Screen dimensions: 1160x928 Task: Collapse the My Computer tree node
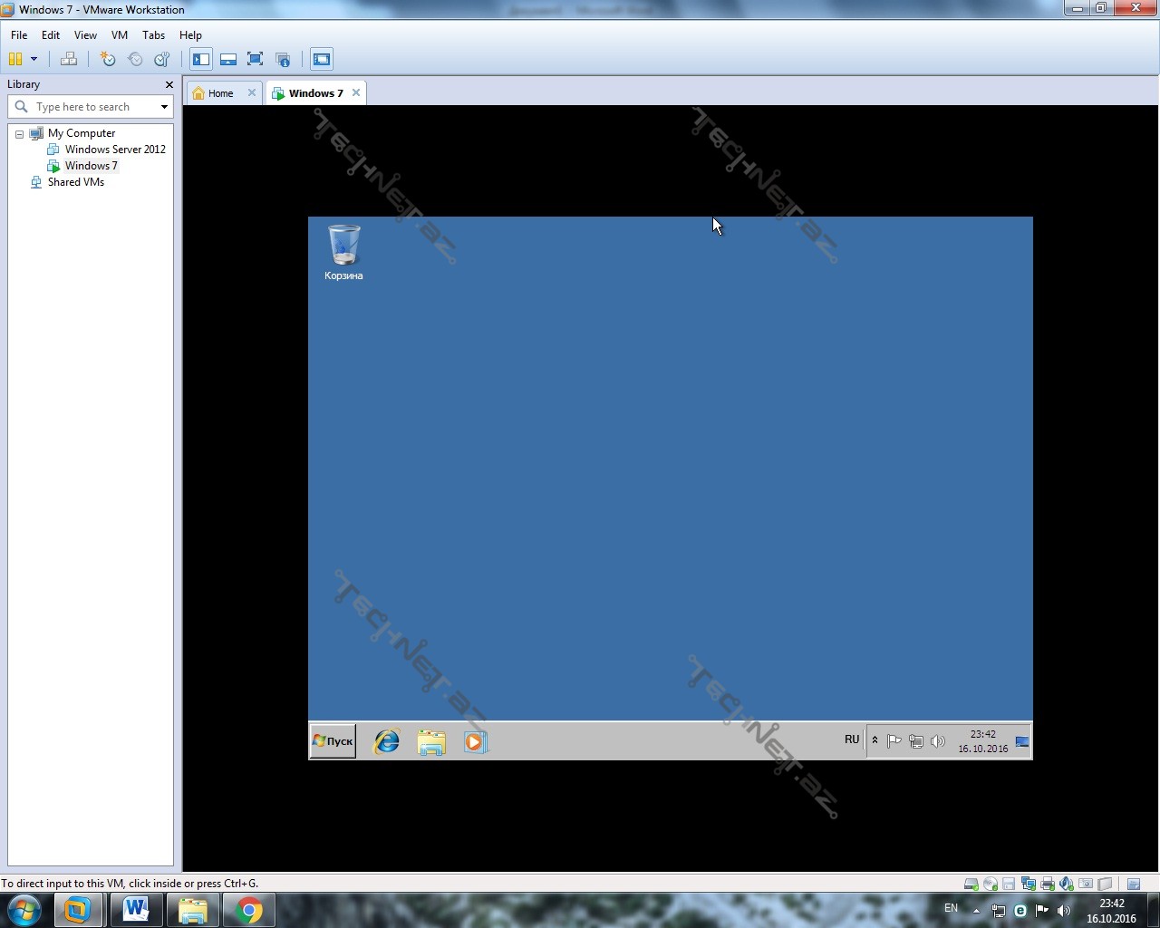point(19,134)
